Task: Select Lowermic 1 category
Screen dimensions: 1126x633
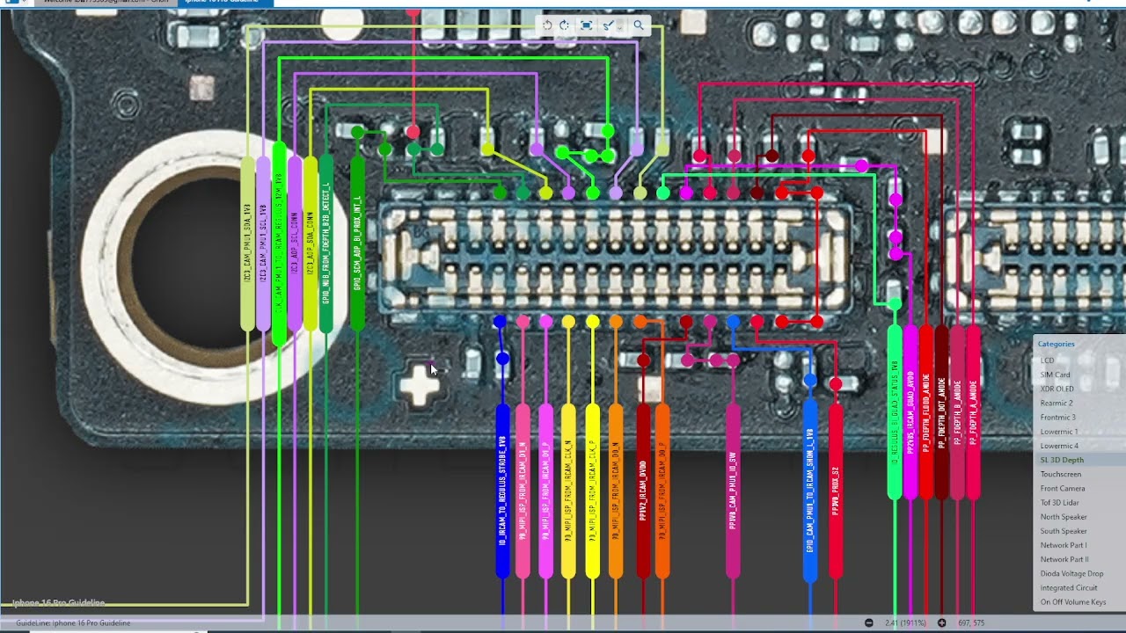Action: click(x=1059, y=432)
